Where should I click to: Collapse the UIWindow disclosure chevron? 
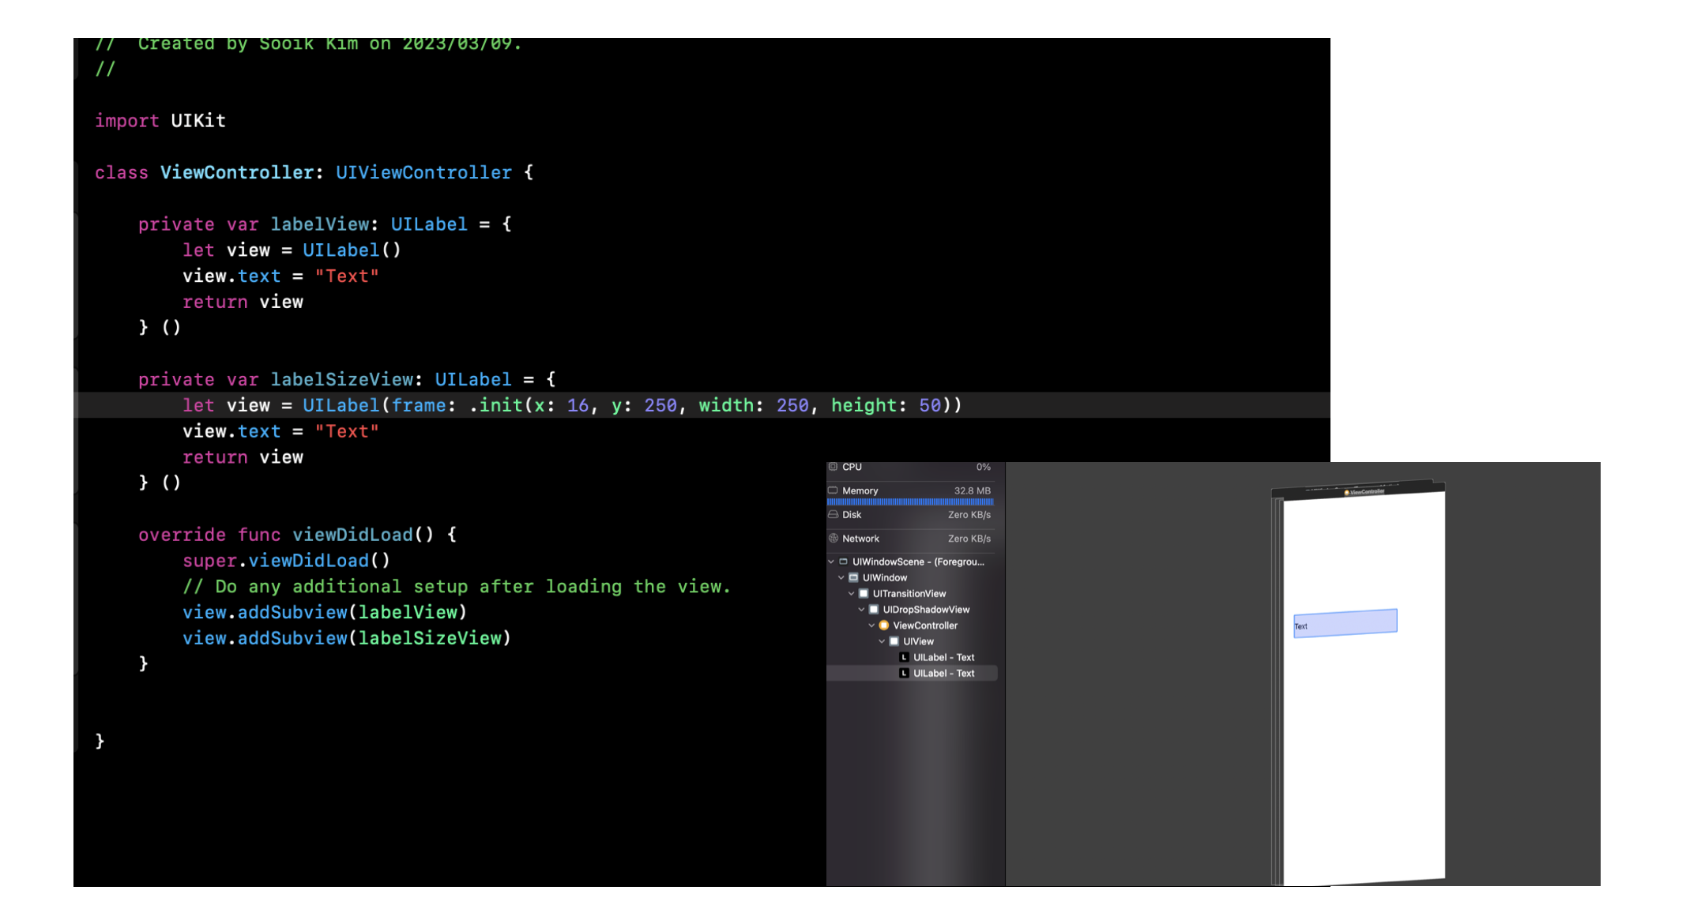click(841, 578)
